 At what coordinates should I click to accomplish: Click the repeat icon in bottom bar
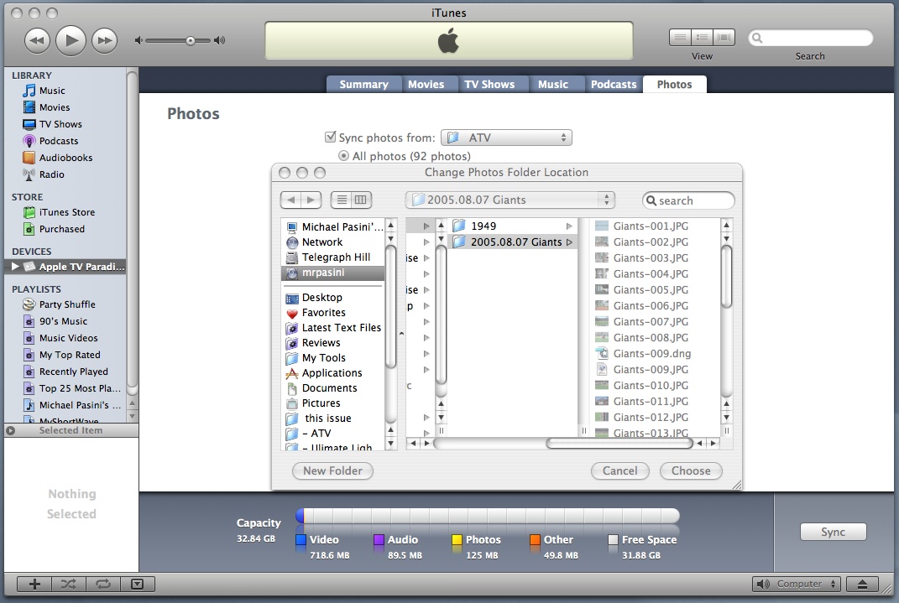click(103, 585)
